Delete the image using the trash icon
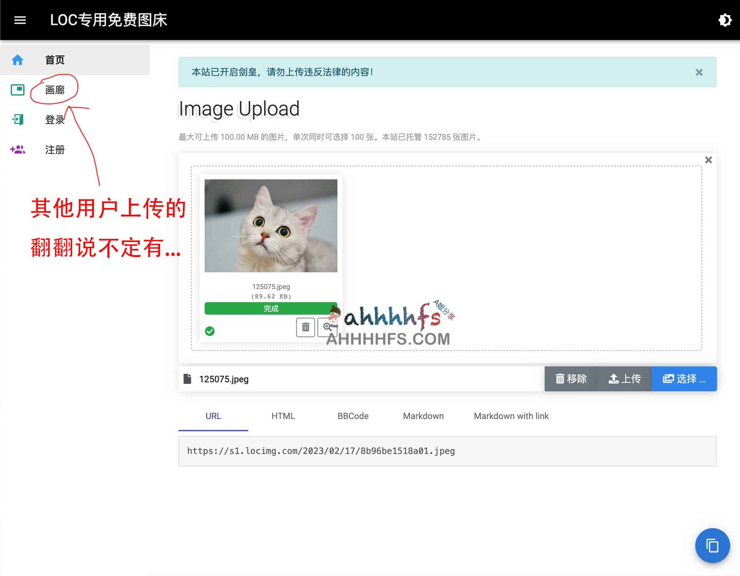Image resolution: width=740 pixels, height=576 pixels. 305,327
